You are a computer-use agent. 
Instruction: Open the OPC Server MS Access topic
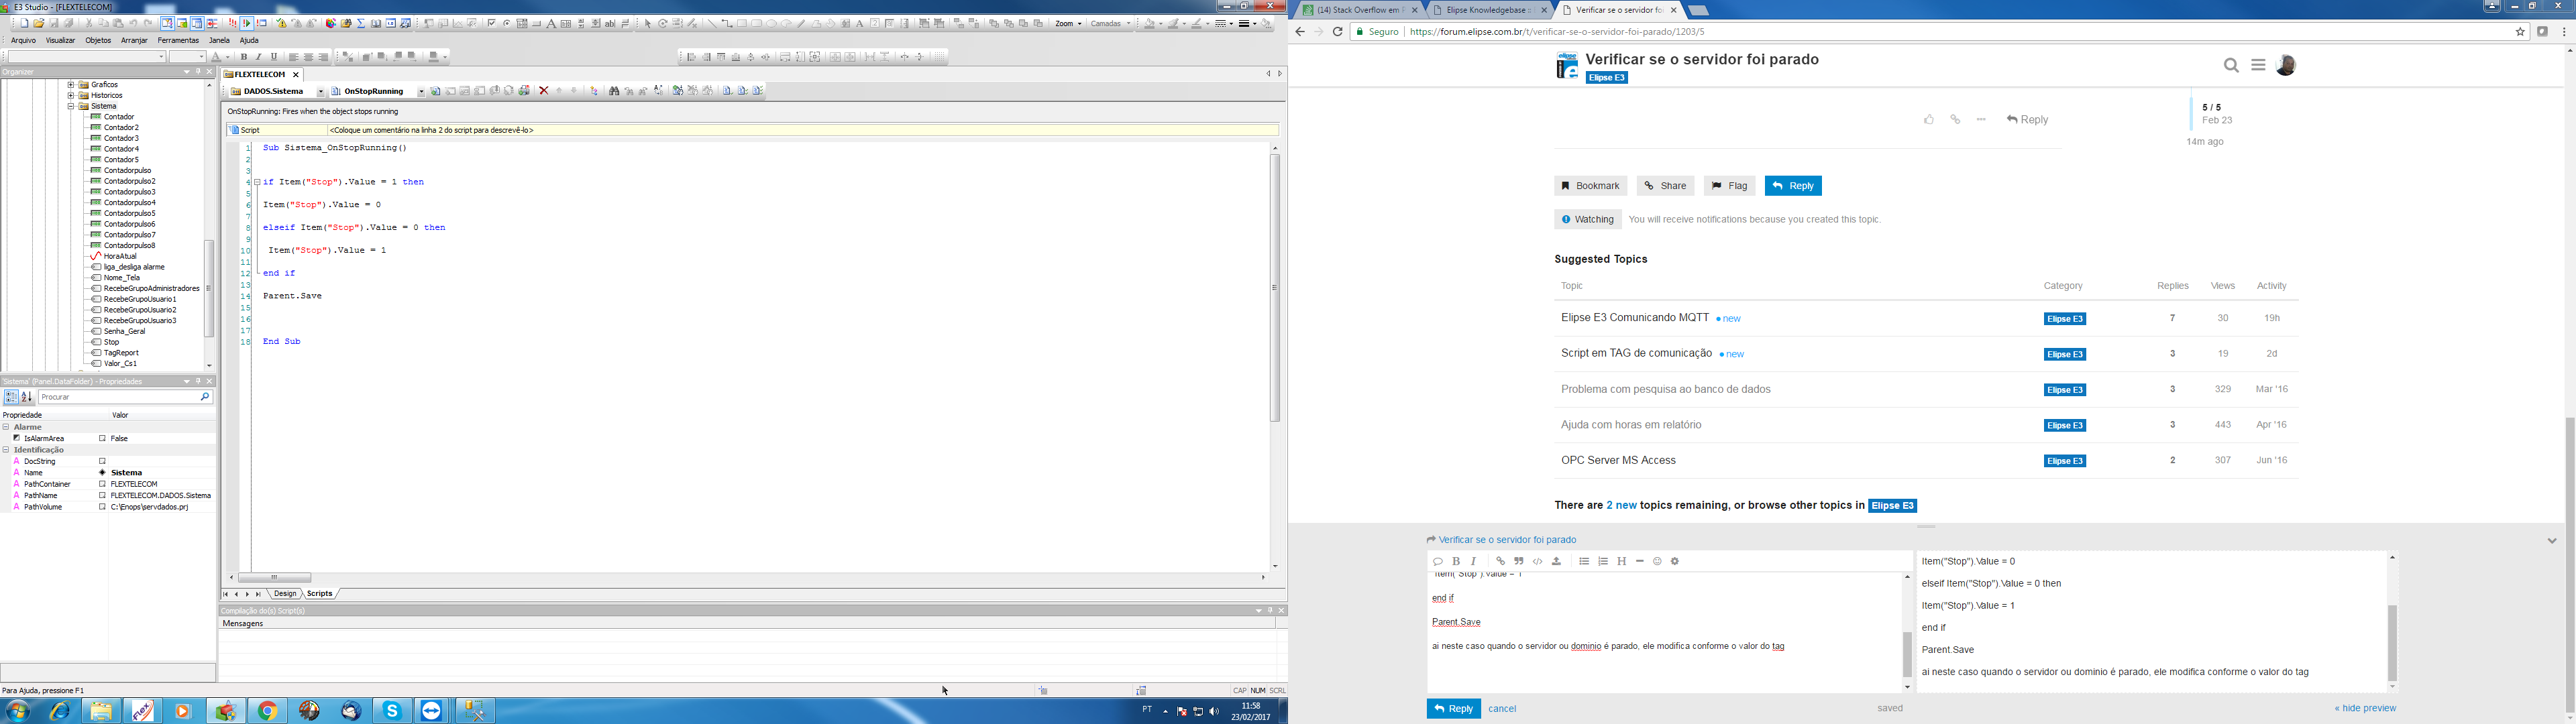[1618, 461]
